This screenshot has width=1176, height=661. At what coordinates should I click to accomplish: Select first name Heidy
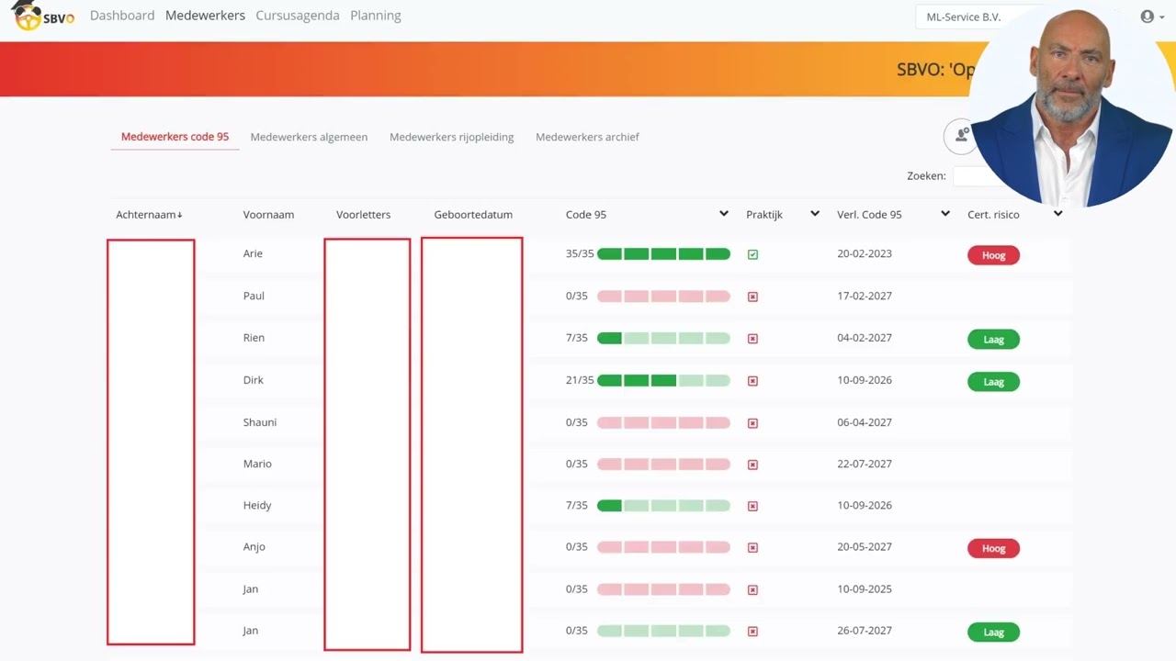coord(257,505)
